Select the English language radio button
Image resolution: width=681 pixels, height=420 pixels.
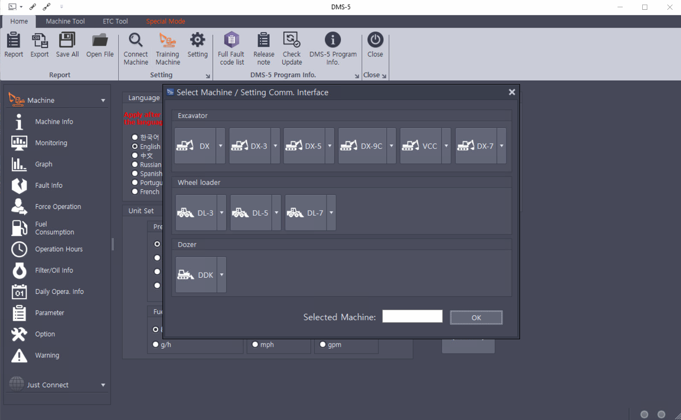click(x=135, y=146)
